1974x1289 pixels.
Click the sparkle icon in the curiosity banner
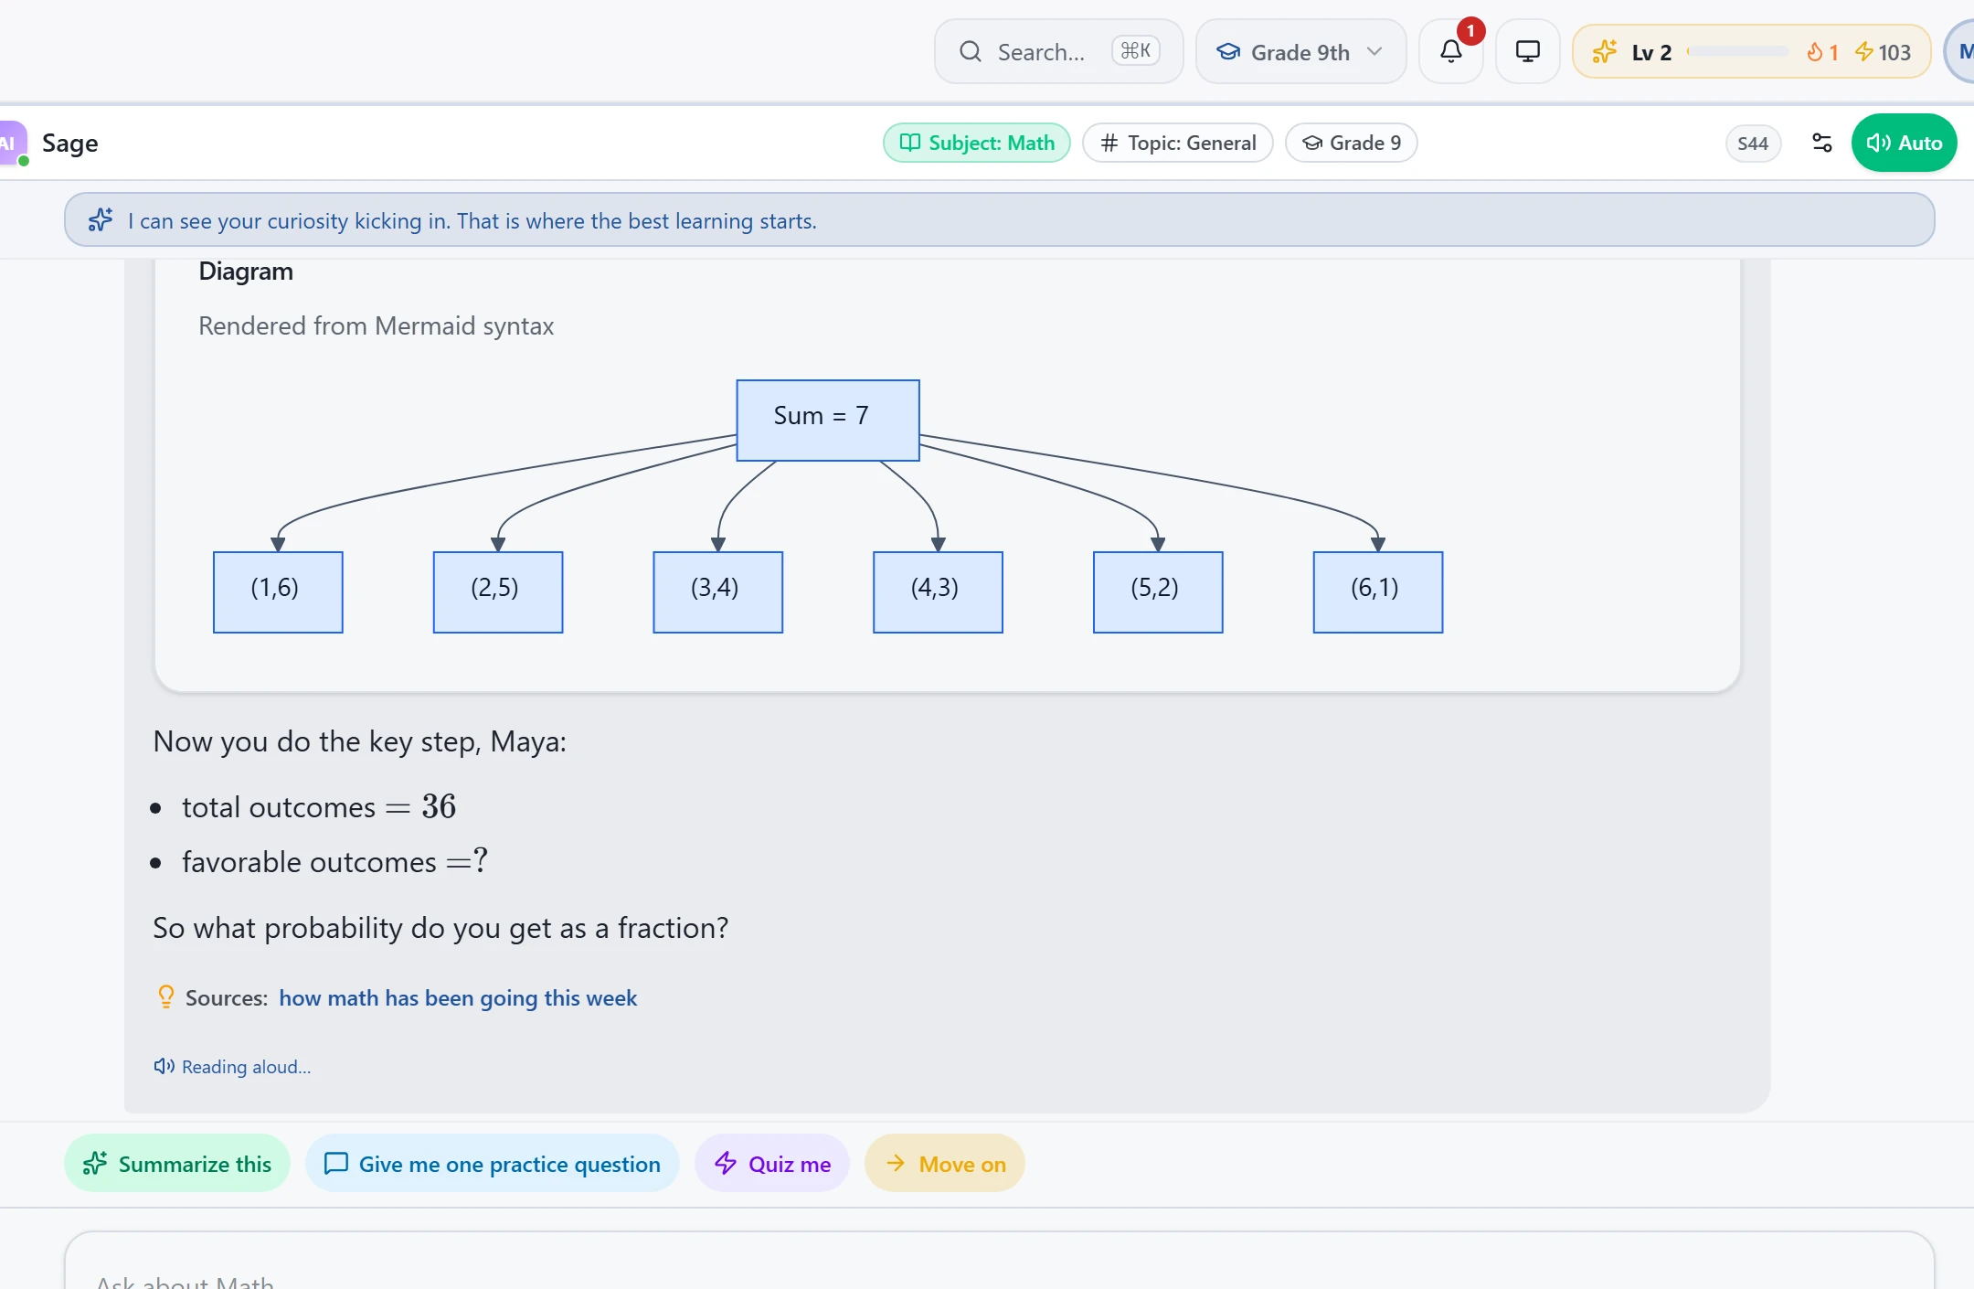[x=101, y=220]
